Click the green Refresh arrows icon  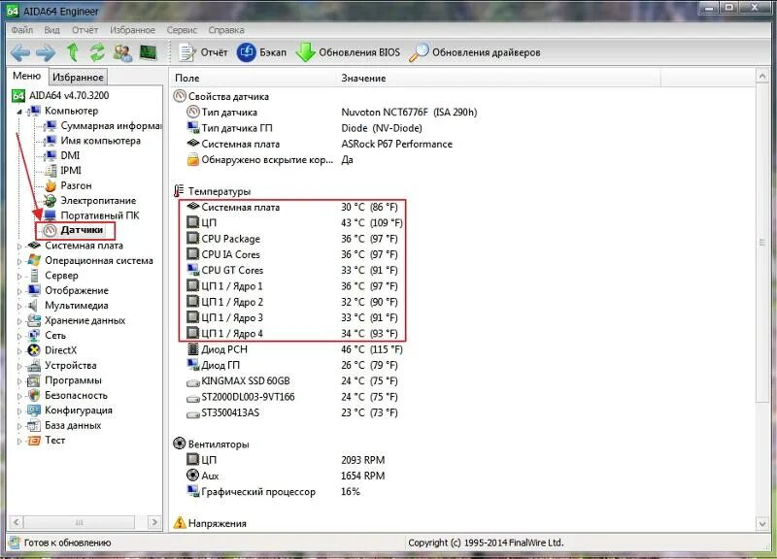97,52
